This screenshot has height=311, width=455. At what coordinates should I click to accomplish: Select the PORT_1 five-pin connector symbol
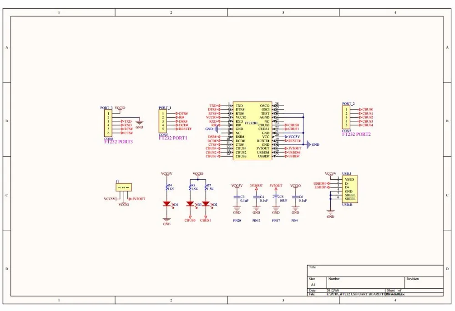[163, 121]
